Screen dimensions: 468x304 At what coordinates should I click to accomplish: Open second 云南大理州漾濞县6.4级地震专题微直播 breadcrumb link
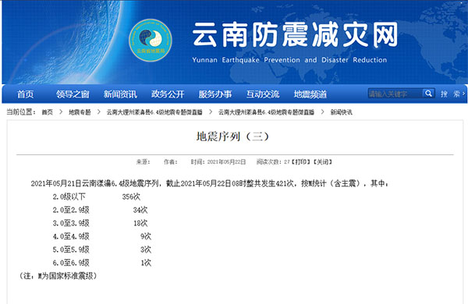click(266, 112)
